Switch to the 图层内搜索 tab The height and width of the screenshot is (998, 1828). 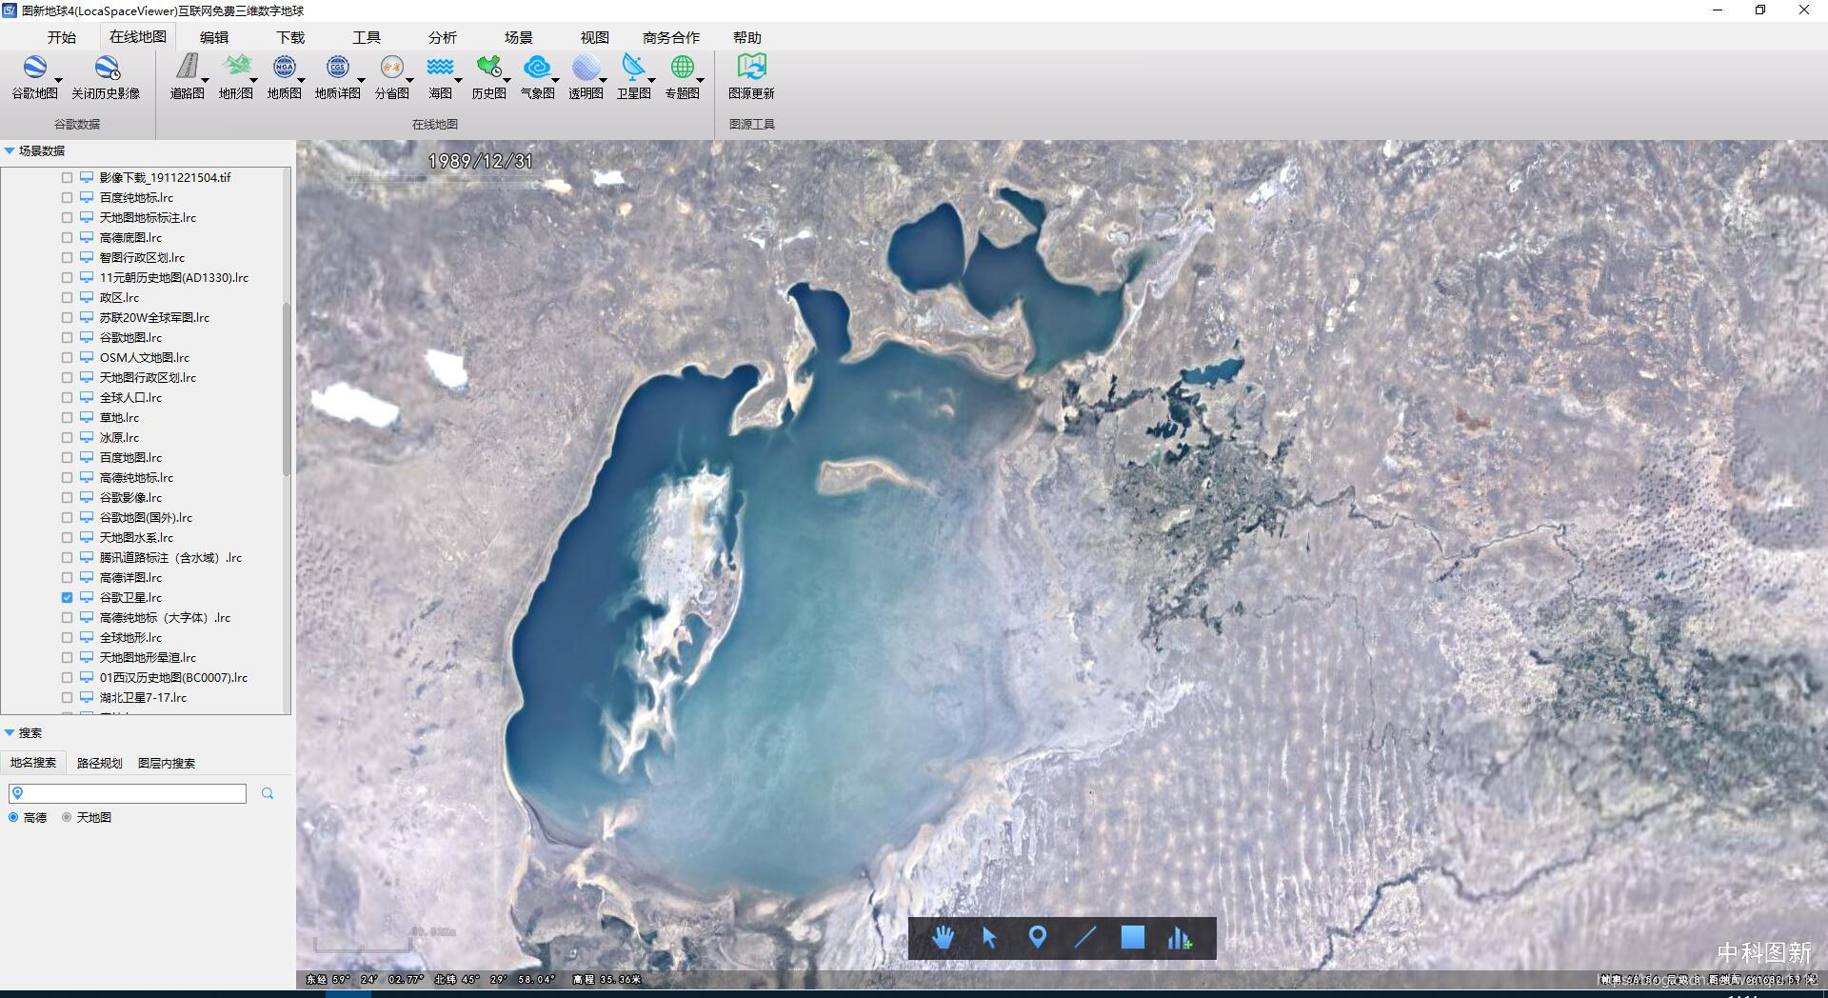pos(167,763)
